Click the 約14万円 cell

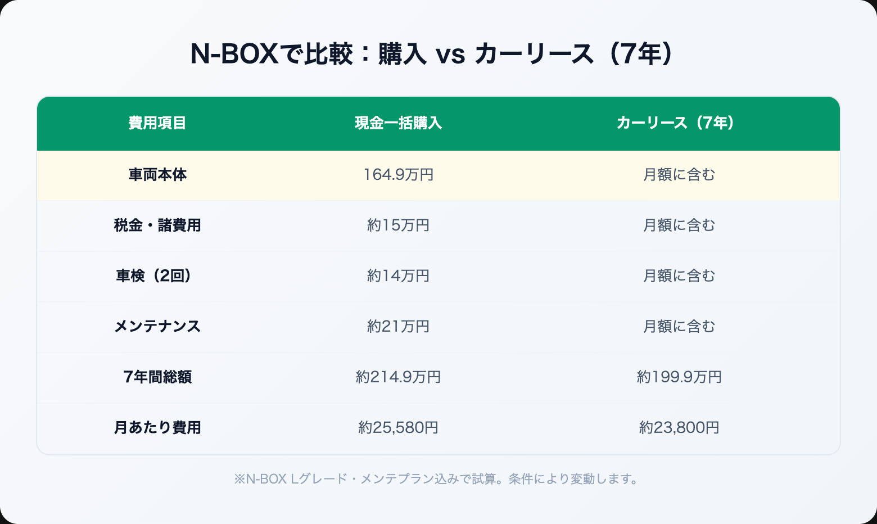pyautogui.click(x=398, y=276)
